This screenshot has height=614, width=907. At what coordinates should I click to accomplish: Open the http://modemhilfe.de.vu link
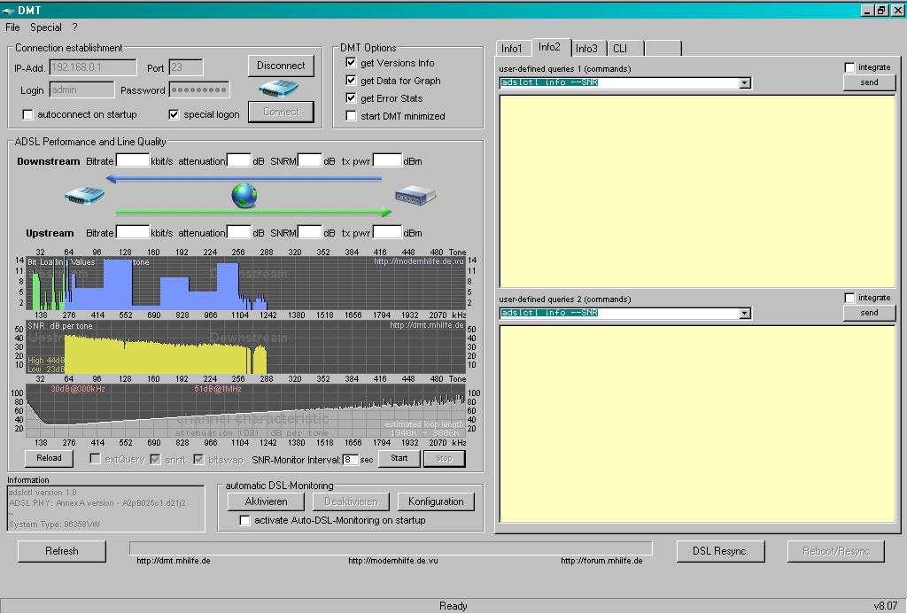[x=392, y=561]
